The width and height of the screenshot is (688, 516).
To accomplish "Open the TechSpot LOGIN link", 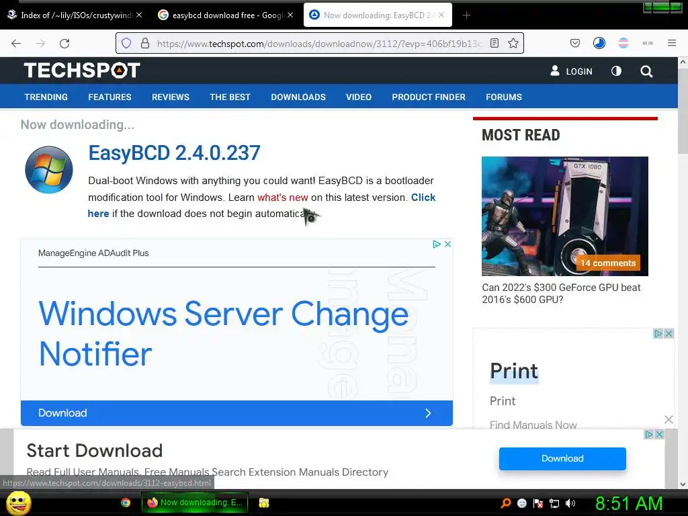I will (571, 71).
